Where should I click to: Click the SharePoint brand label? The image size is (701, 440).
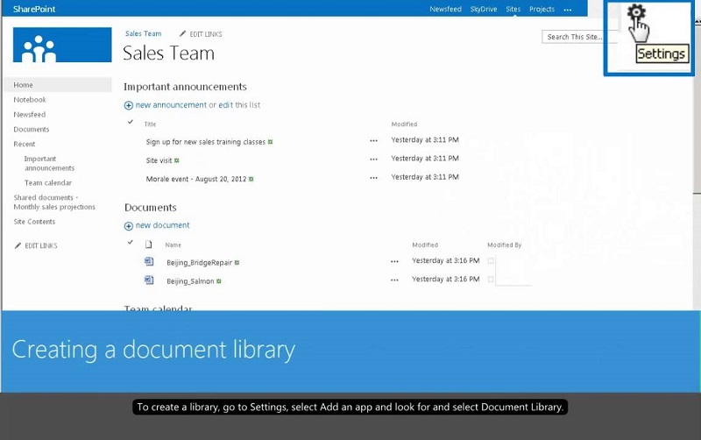coord(34,9)
